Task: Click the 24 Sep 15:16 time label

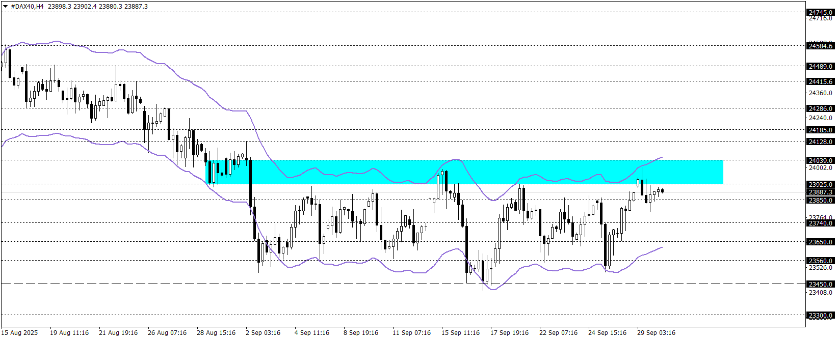Action: (x=607, y=333)
